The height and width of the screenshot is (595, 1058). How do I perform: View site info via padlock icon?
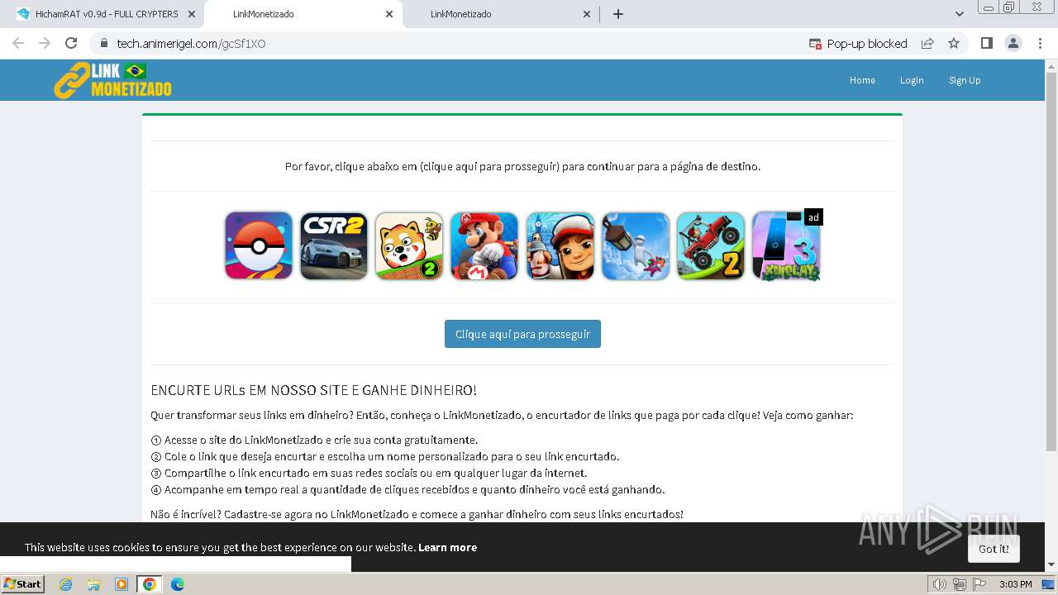pyautogui.click(x=104, y=44)
